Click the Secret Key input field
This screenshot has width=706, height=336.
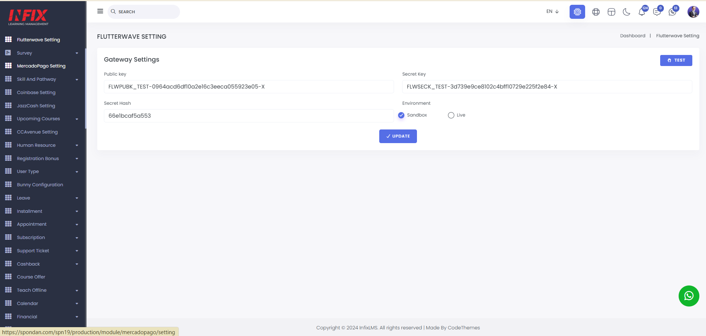[x=547, y=87]
